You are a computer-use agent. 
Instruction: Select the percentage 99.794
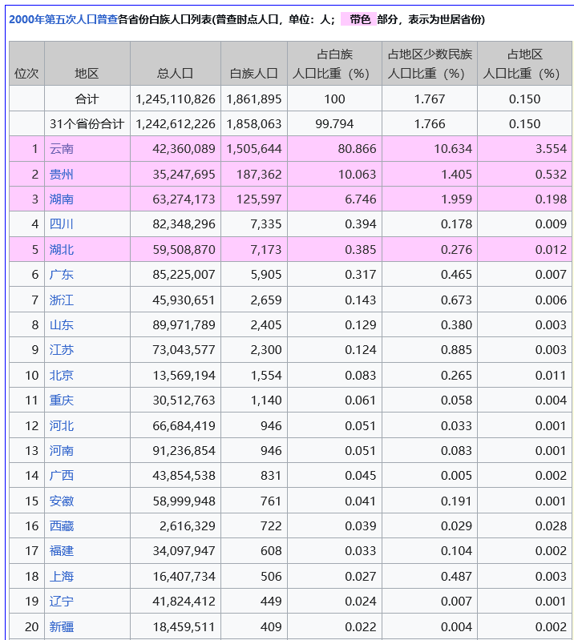pos(334,123)
